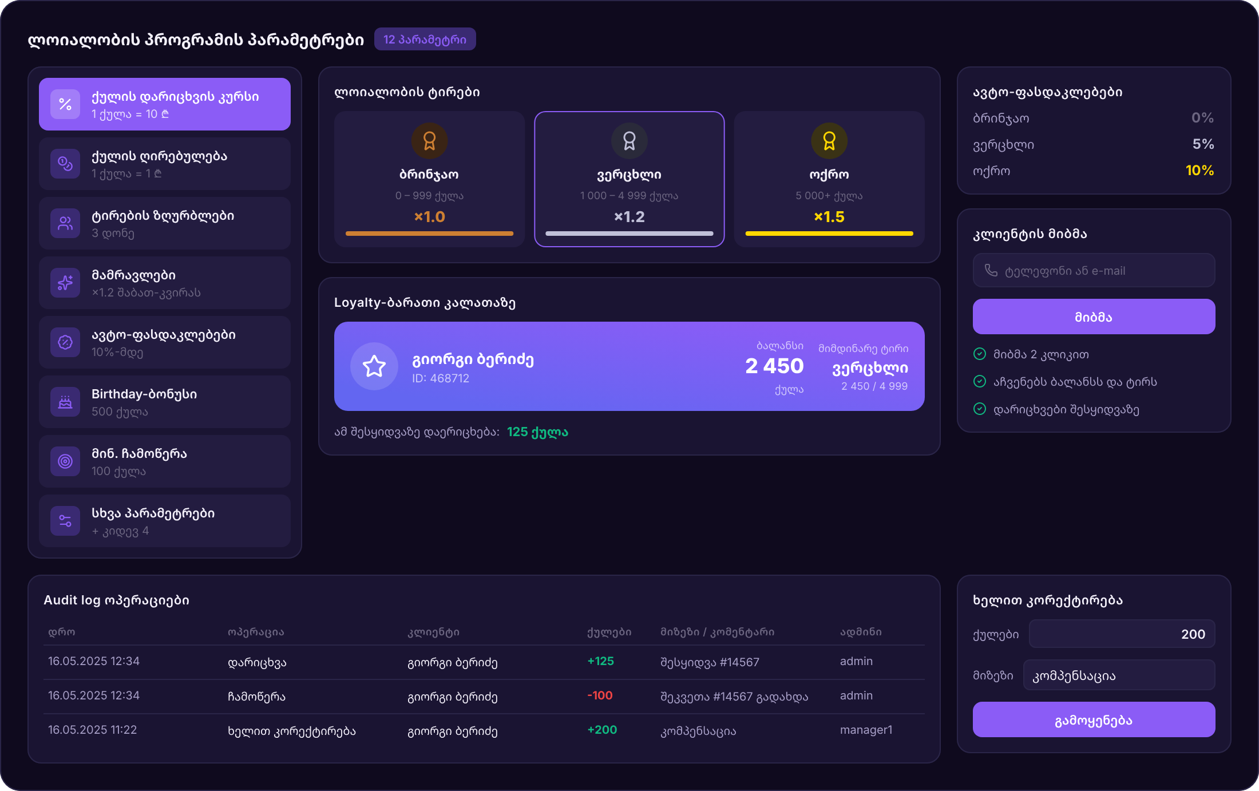Click the +125 points cell
The width and height of the screenshot is (1259, 791).
pos(600,661)
